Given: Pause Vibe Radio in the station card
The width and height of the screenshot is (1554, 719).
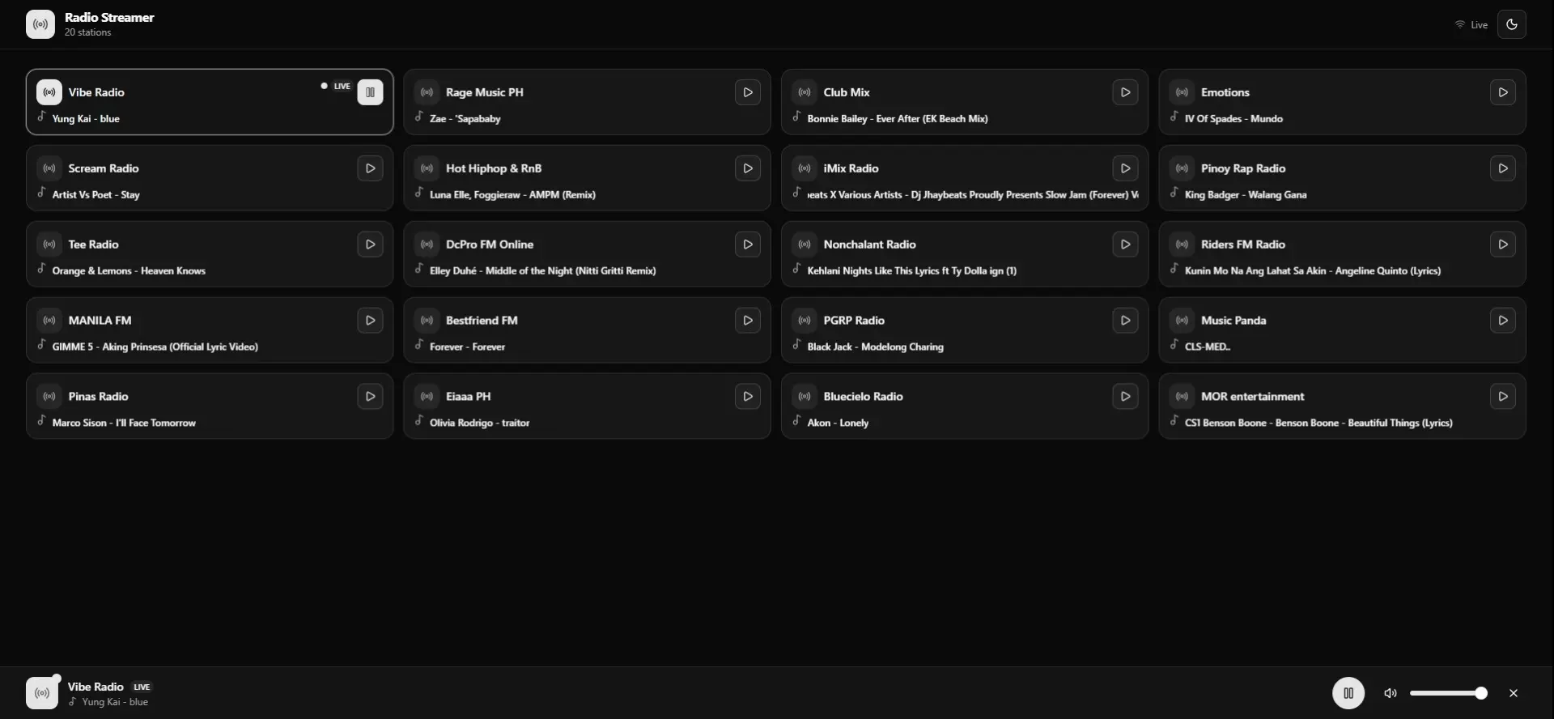Looking at the screenshot, I should pos(370,92).
